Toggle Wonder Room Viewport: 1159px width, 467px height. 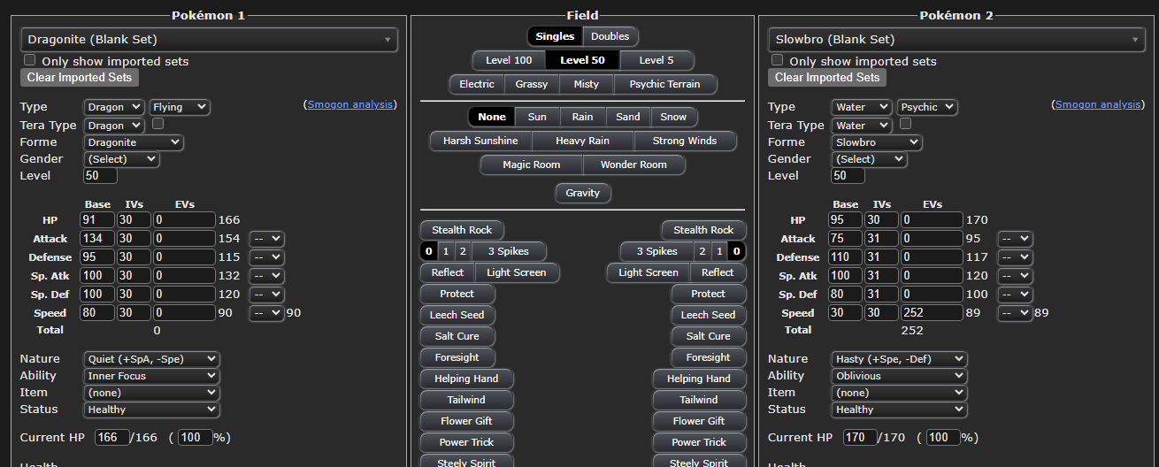pyautogui.click(x=633, y=165)
